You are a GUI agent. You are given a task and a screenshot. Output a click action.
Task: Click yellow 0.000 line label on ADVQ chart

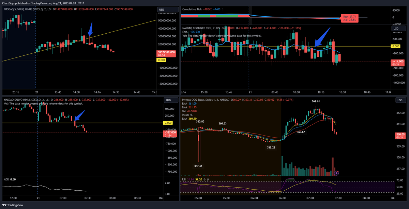coord(168,123)
